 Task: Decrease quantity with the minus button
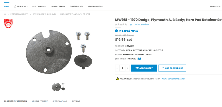coord(117,68)
